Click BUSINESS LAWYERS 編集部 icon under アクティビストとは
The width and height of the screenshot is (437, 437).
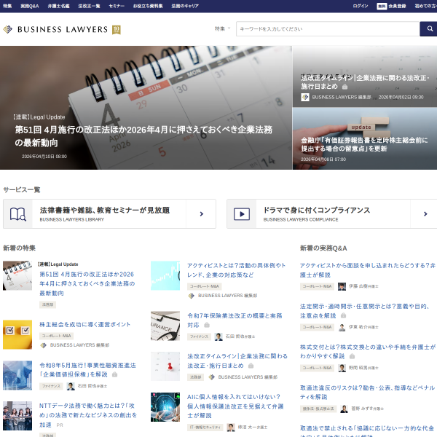click(191, 296)
